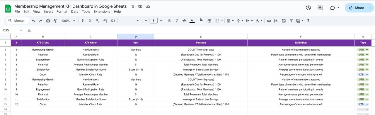Open filter views dropdown
Screen dimensions: 375x115
300,21
